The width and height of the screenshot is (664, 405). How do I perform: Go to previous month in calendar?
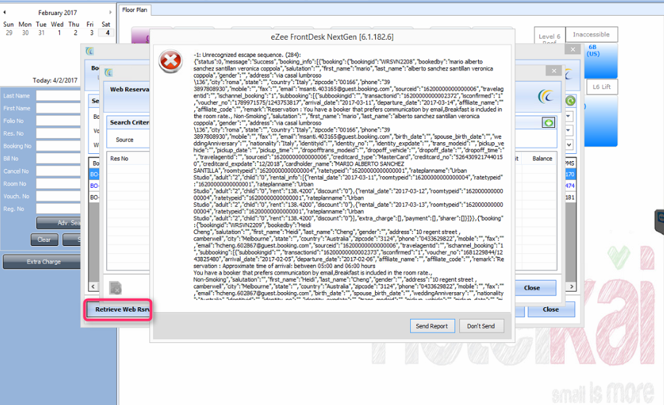[5, 12]
